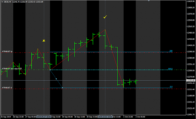Click the '26 Sep 2019' time axis label

(x=6, y=117)
